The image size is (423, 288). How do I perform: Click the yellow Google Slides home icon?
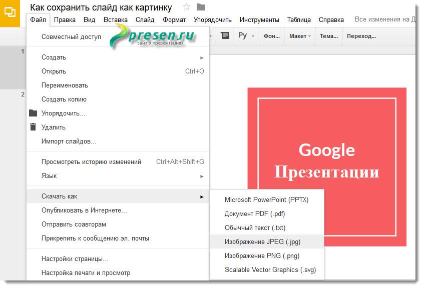point(10,13)
